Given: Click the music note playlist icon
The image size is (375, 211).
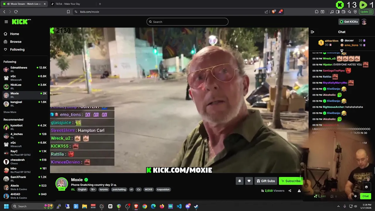Looking at the screenshot, I should pyautogui.click(x=332, y=12).
